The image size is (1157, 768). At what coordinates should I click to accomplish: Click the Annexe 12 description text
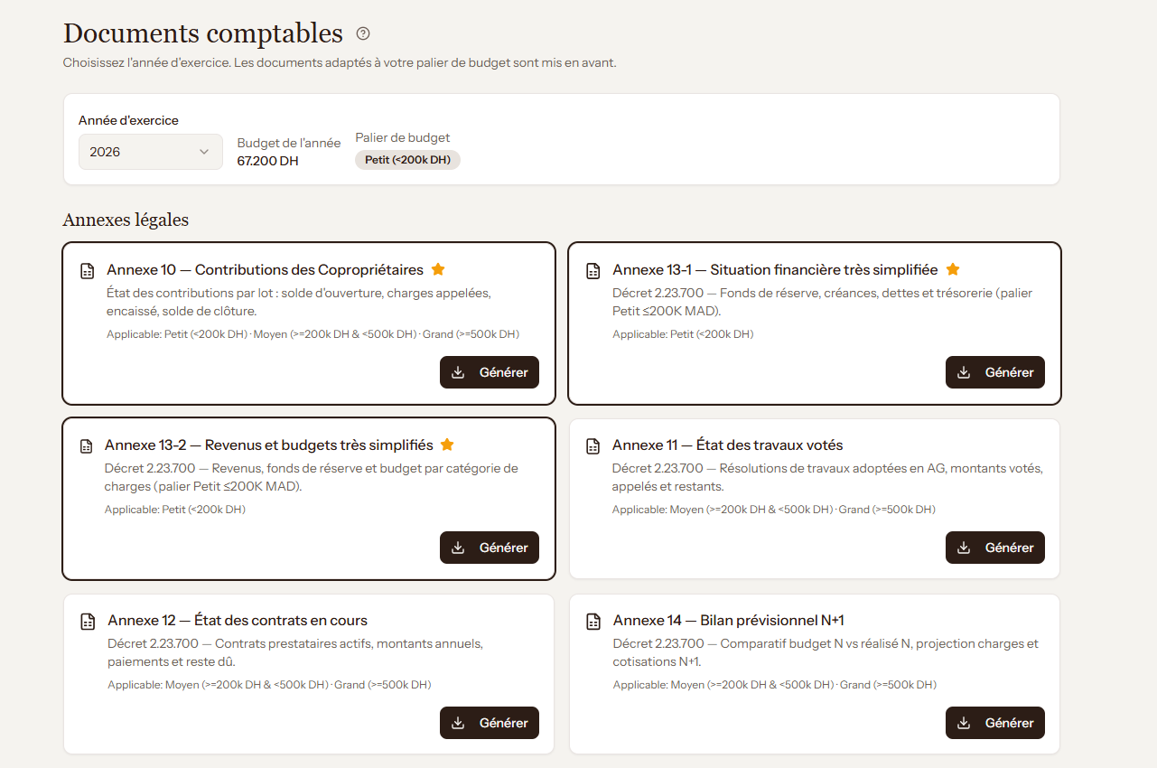pos(295,652)
